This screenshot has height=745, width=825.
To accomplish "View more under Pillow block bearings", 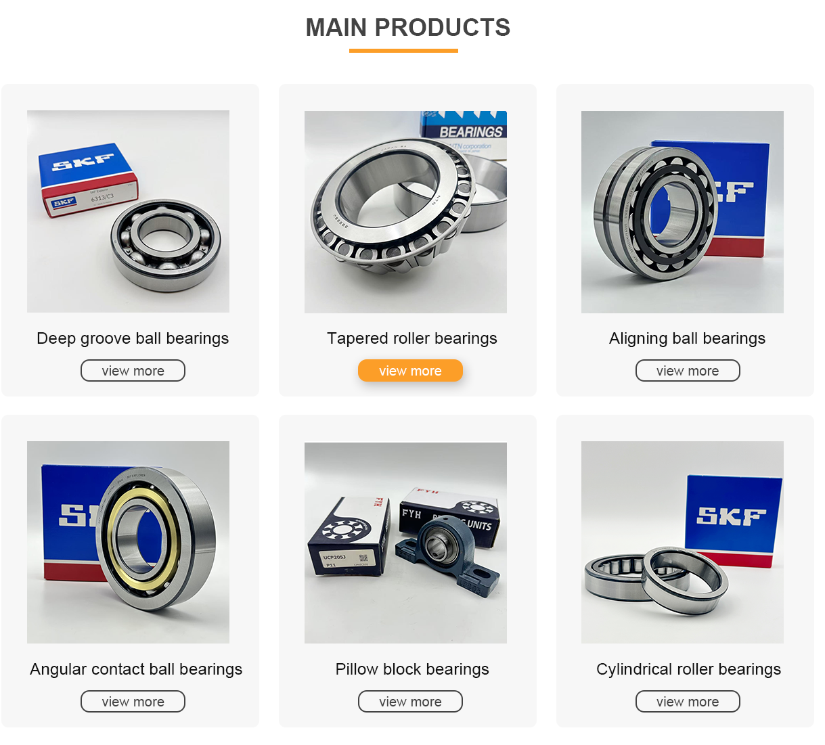I will point(410,702).
